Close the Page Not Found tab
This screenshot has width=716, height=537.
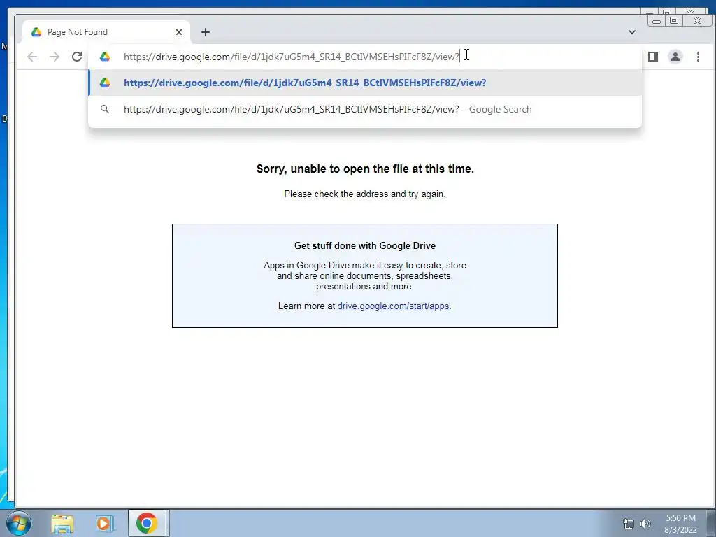point(179,32)
